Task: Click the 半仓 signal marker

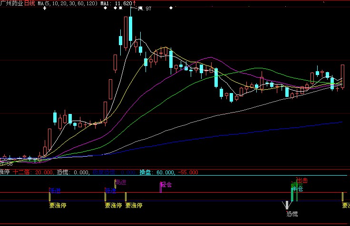Action: [x=298, y=188]
